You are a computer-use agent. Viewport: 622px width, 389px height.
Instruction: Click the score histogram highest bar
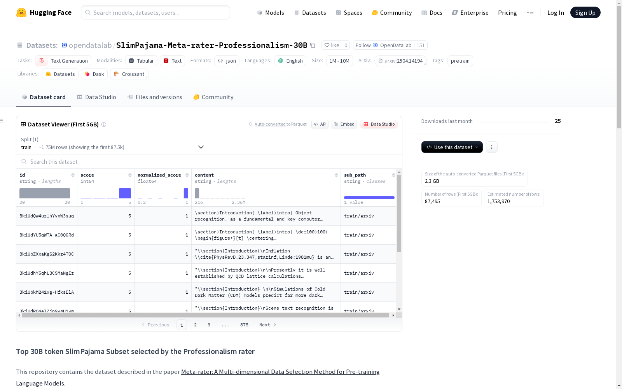click(125, 193)
